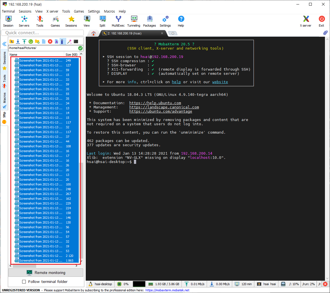
Task: Go to the home tab
Action: 94,33
